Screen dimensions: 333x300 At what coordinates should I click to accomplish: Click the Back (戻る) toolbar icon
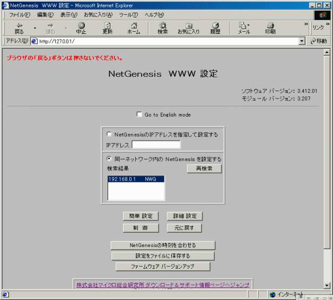(19, 29)
